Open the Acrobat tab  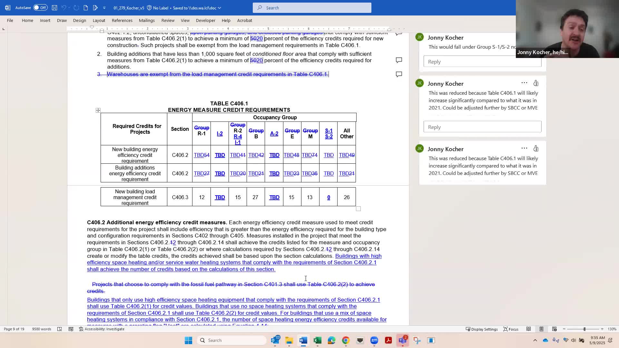click(245, 20)
